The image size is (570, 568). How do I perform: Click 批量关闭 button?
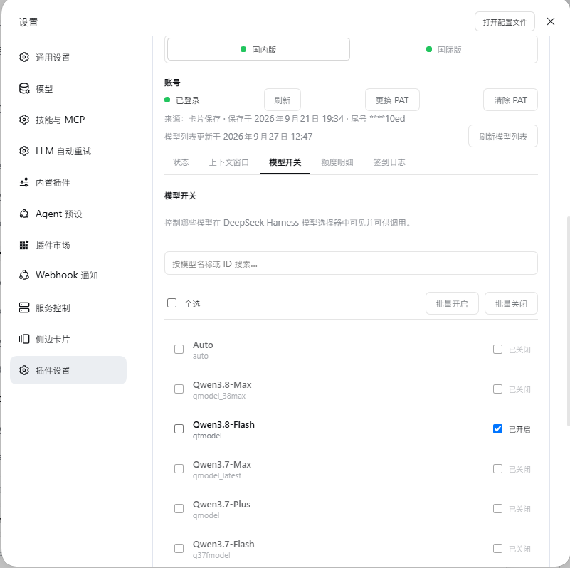click(511, 303)
